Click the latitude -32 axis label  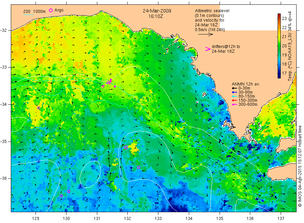[x=3, y=30]
